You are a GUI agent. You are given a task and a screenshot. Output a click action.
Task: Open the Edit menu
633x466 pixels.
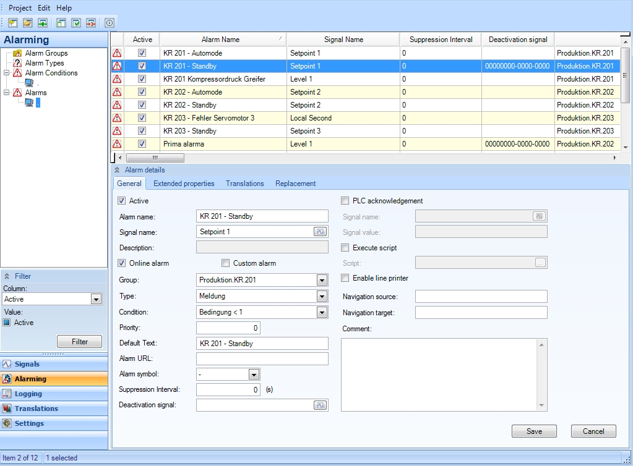[44, 8]
